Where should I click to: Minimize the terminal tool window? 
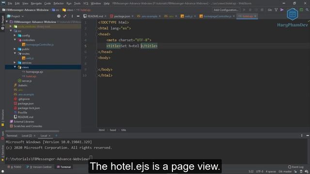[x=308, y=135]
